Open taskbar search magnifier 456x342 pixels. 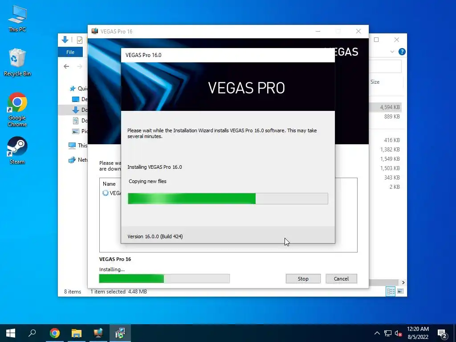tap(32, 333)
